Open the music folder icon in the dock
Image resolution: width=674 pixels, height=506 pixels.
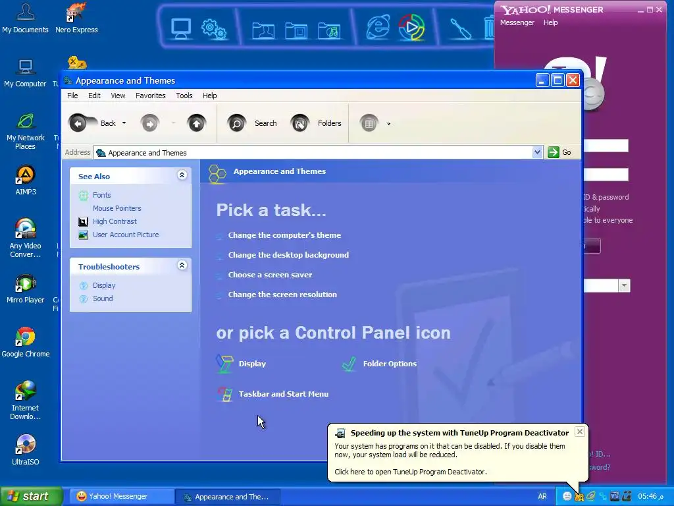pos(329,30)
